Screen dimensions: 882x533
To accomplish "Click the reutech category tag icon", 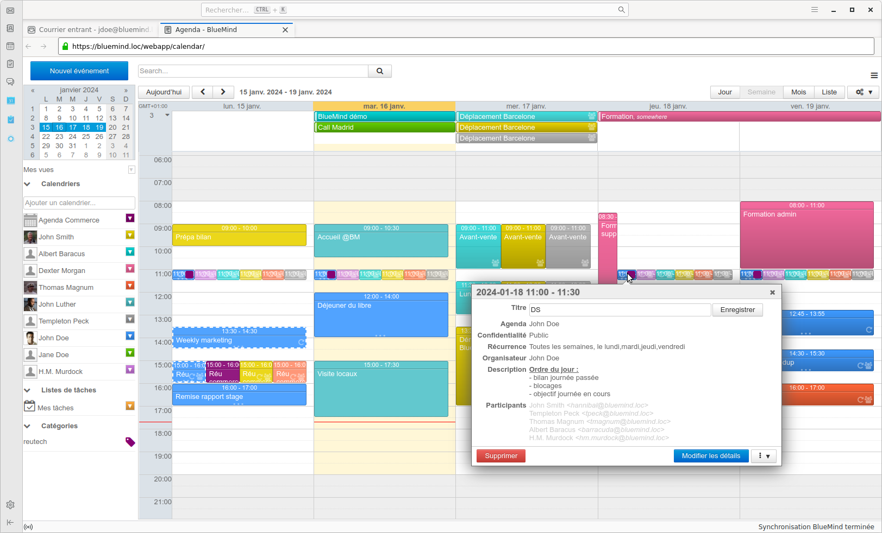I will click(130, 442).
